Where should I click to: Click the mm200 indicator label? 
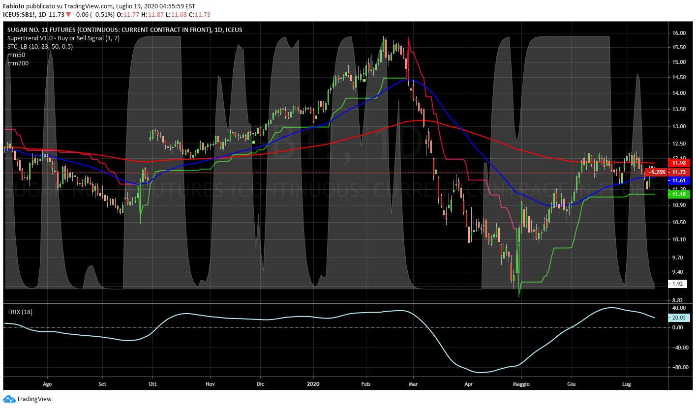pos(17,63)
